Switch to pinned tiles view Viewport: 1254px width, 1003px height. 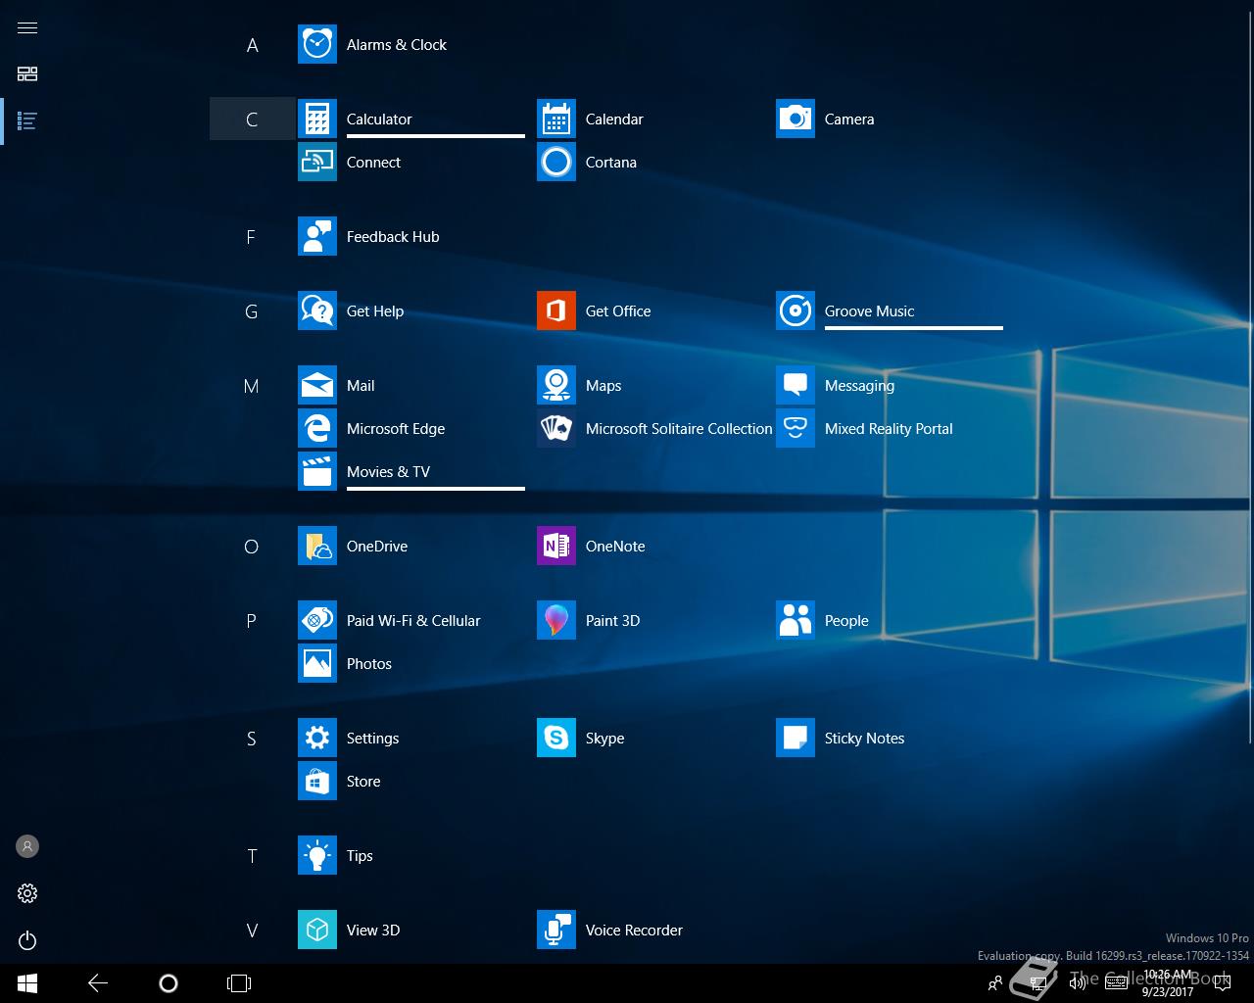coord(27,73)
